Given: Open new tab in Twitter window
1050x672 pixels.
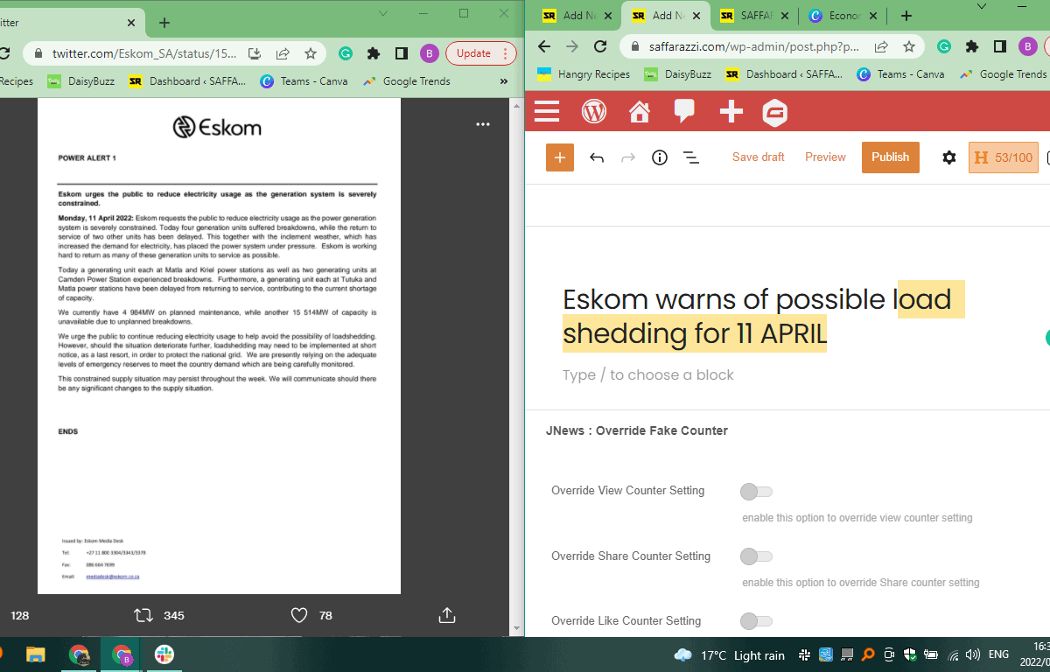Looking at the screenshot, I should [x=164, y=23].
